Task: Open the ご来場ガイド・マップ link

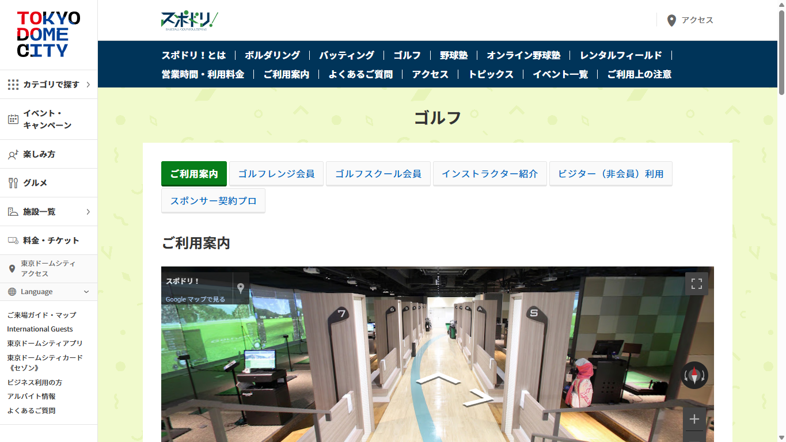Action: pyautogui.click(x=41, y=315)
